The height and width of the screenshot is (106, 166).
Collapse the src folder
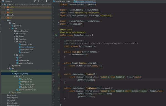[x=5, y=20]
